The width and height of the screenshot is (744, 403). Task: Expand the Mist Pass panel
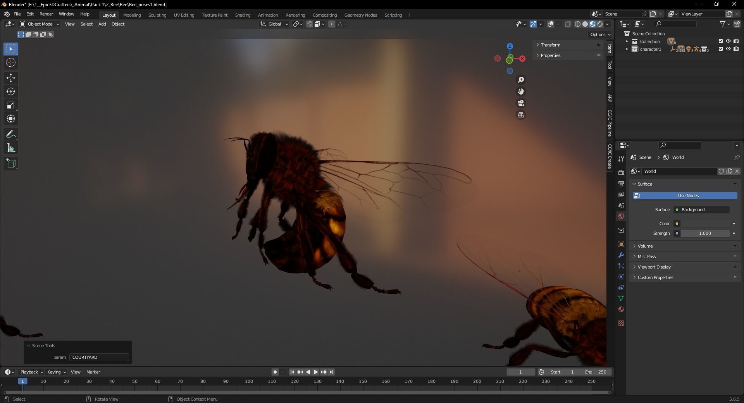point(685,257)
